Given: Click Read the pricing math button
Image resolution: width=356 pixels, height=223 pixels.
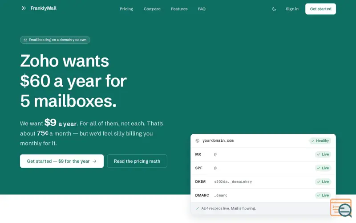Looking at the screenshot, I should tap(137, 161).
